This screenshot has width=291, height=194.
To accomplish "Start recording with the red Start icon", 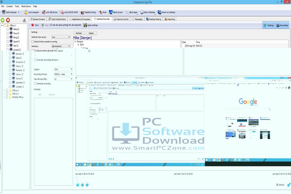I will (32, 25).
